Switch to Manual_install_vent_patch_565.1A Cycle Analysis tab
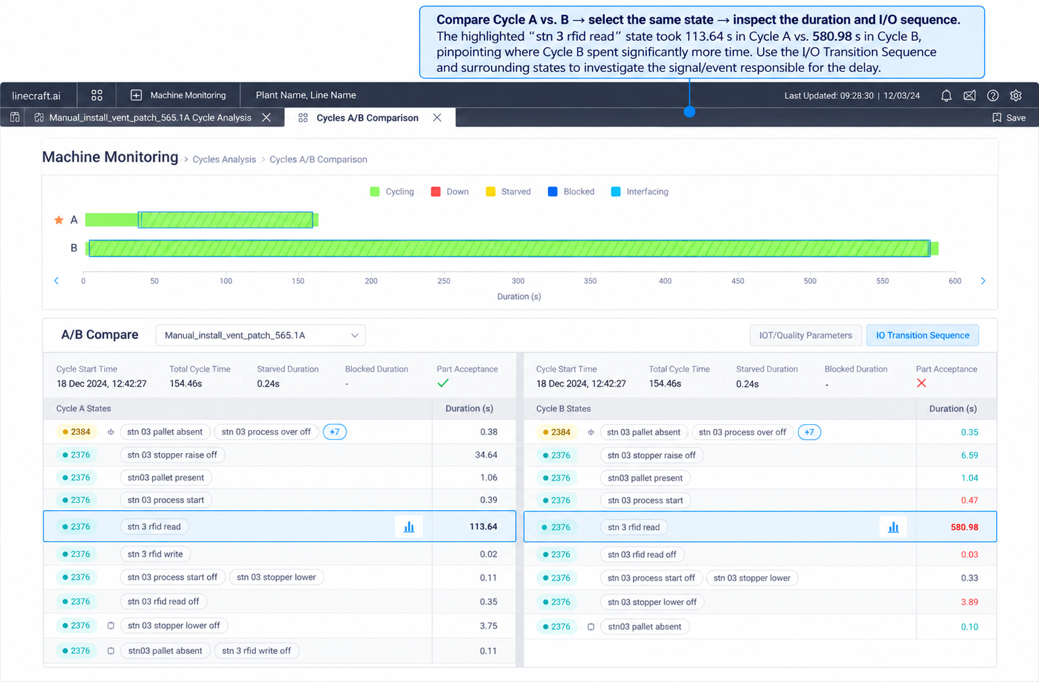Screen dimensions: 1039x682 [x=150, y=117]
